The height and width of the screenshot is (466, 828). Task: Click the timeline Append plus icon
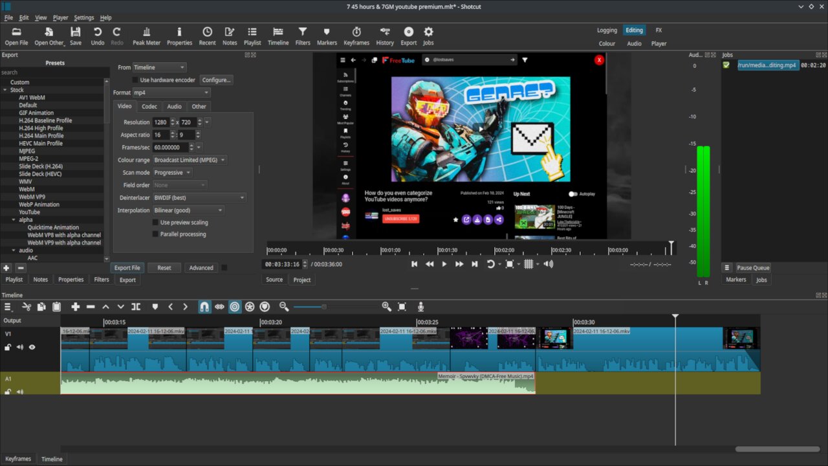pyautogui.click(x=76, y=307)
